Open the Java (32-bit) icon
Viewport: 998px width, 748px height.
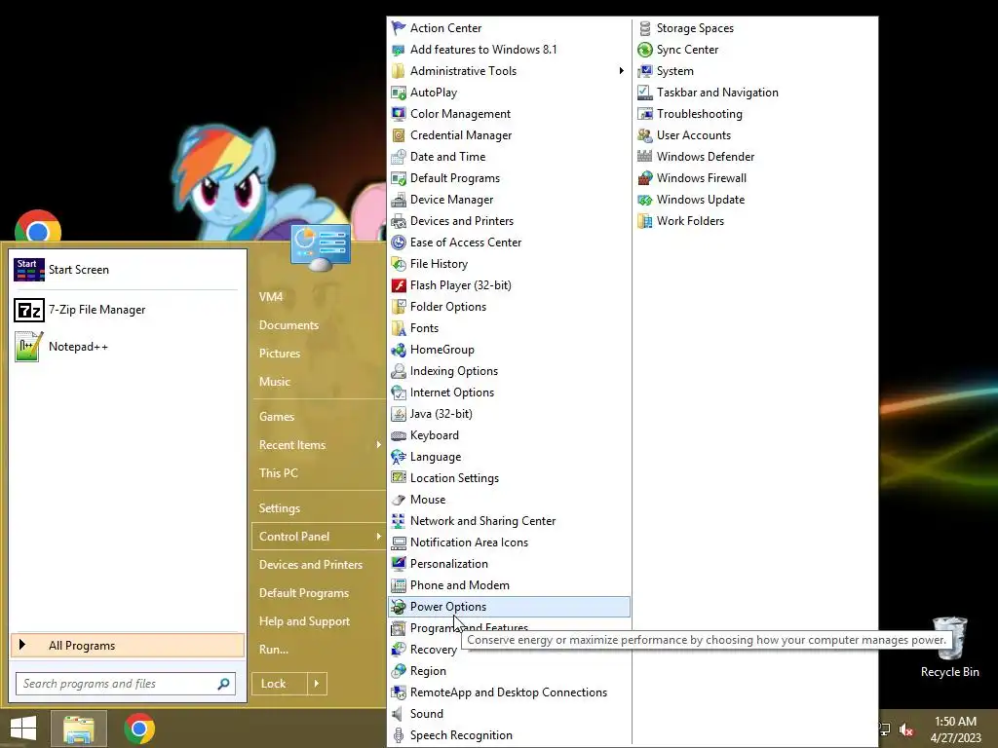(x=399, y=414)
